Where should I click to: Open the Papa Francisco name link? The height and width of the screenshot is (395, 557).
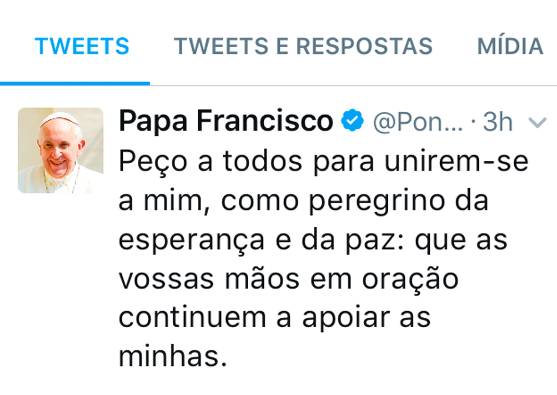click(x=226, y=121)
